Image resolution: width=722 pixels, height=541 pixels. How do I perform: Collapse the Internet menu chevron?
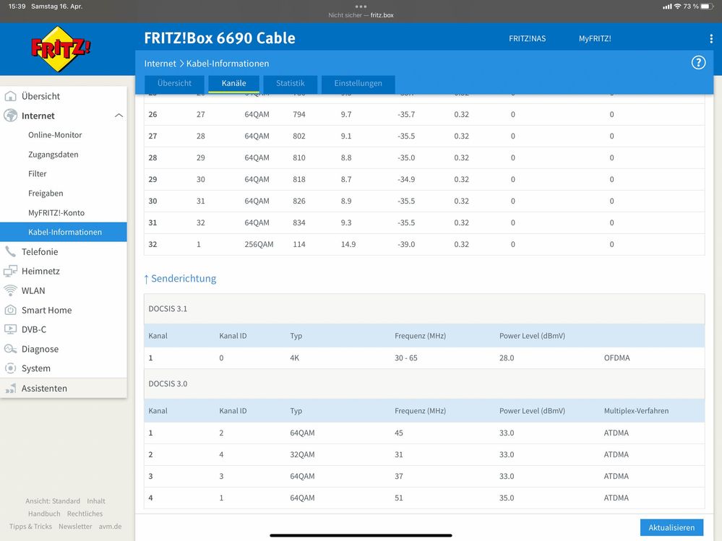(x=119, y=116)
